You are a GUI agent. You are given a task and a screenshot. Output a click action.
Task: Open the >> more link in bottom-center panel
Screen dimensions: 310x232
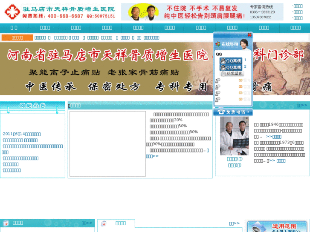pyautogui.click(x=234, y=223)
